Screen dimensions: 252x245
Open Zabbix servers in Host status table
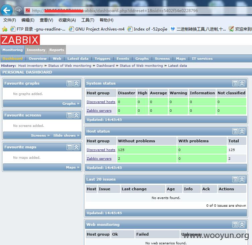tap(99, 159)
